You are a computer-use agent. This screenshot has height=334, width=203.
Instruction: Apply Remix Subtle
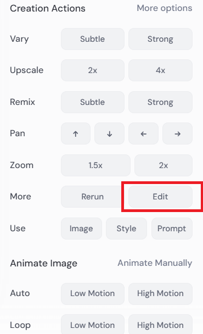93,102
